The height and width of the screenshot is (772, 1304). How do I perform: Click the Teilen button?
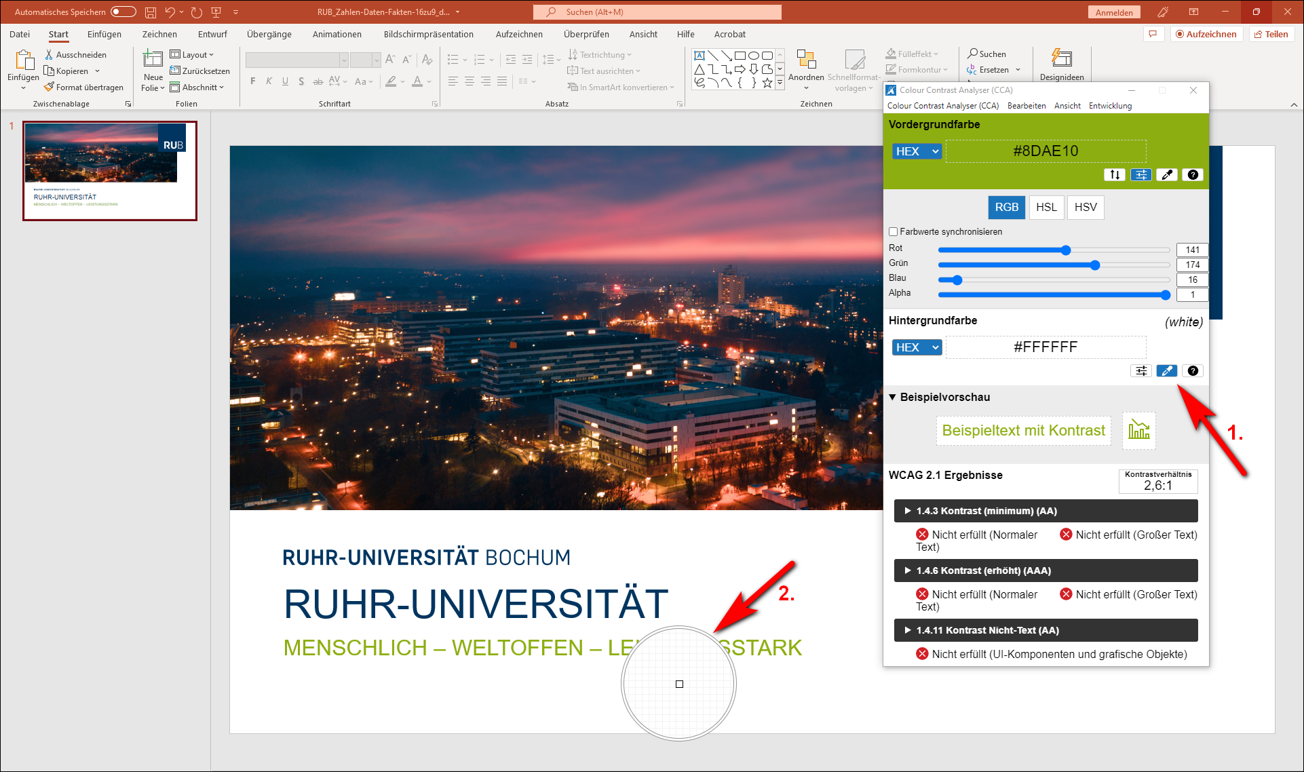coord(1271,34)
